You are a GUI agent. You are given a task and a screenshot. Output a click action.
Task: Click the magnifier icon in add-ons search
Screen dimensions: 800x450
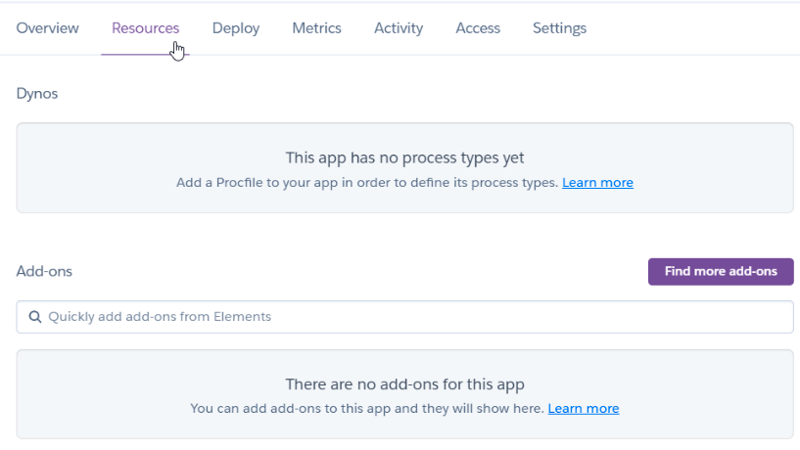35,317
